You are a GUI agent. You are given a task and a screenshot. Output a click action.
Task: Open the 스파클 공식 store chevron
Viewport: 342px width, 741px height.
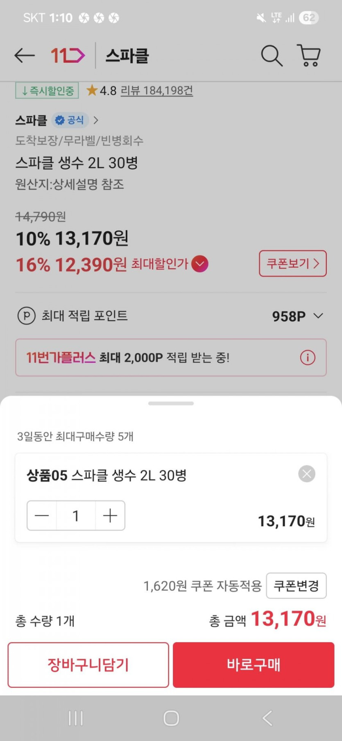(x=96, y=120)
